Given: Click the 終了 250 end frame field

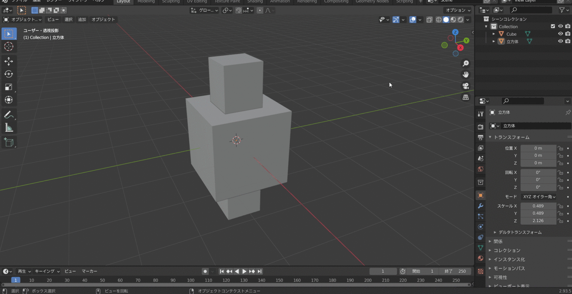Looking at the screenshot, I should (455, 271).
